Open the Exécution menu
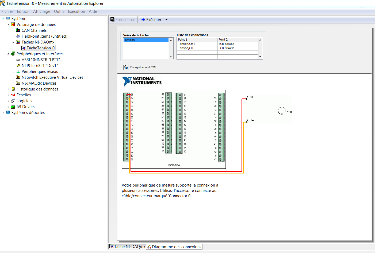Image resolution: width=375 pixels, height=253 pixels. coord(76,11)
